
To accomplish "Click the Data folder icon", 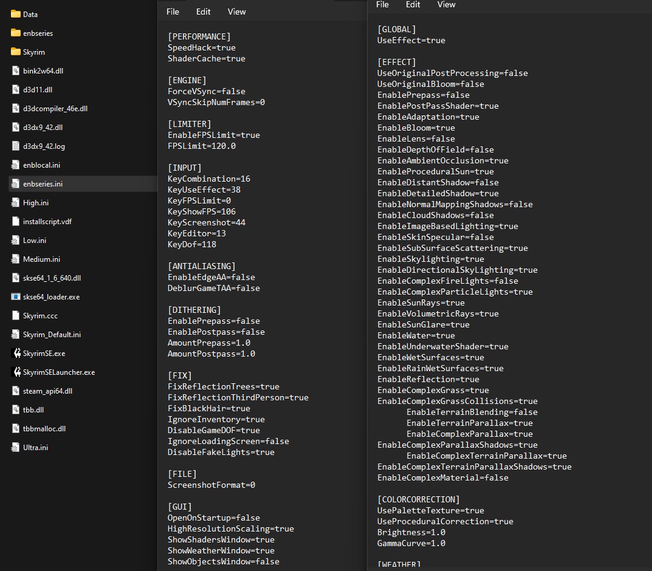I will [16, 14].
